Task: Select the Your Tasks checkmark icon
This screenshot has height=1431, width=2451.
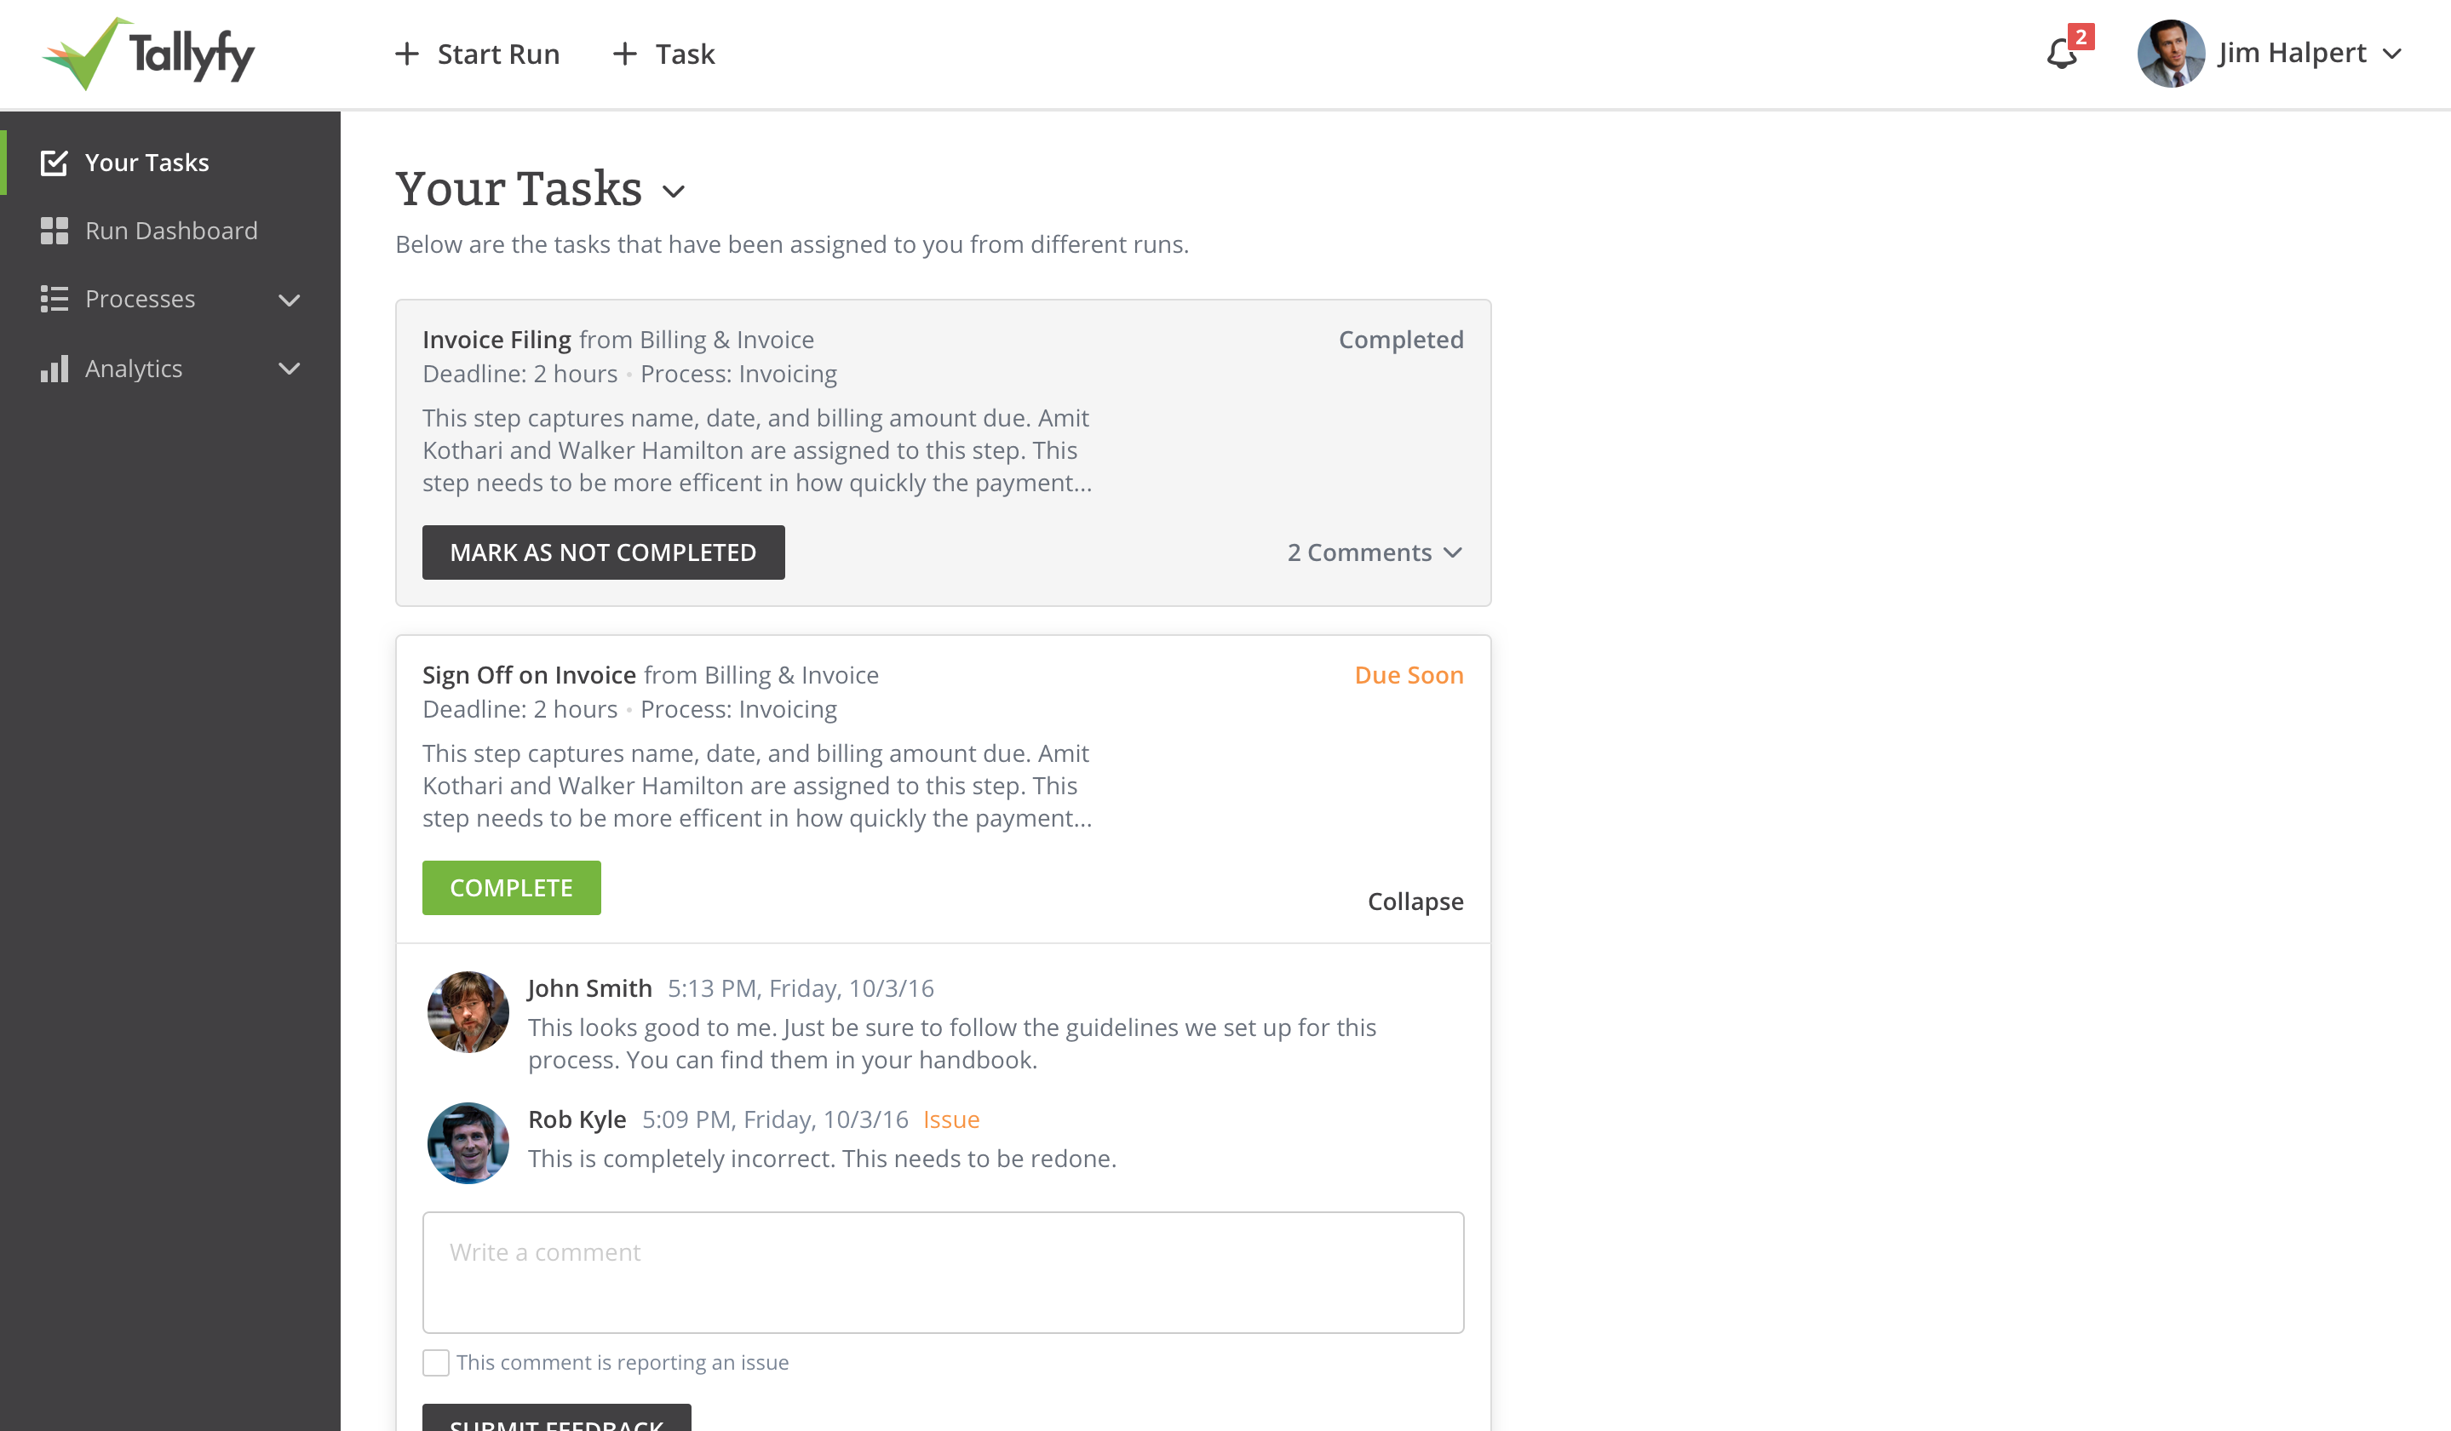Action: point(55,162)
